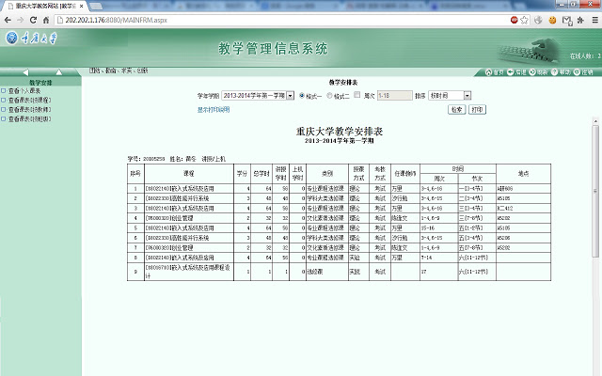Click the 类别 column header
The image size is (602, 376).
(x=327, y=173)
